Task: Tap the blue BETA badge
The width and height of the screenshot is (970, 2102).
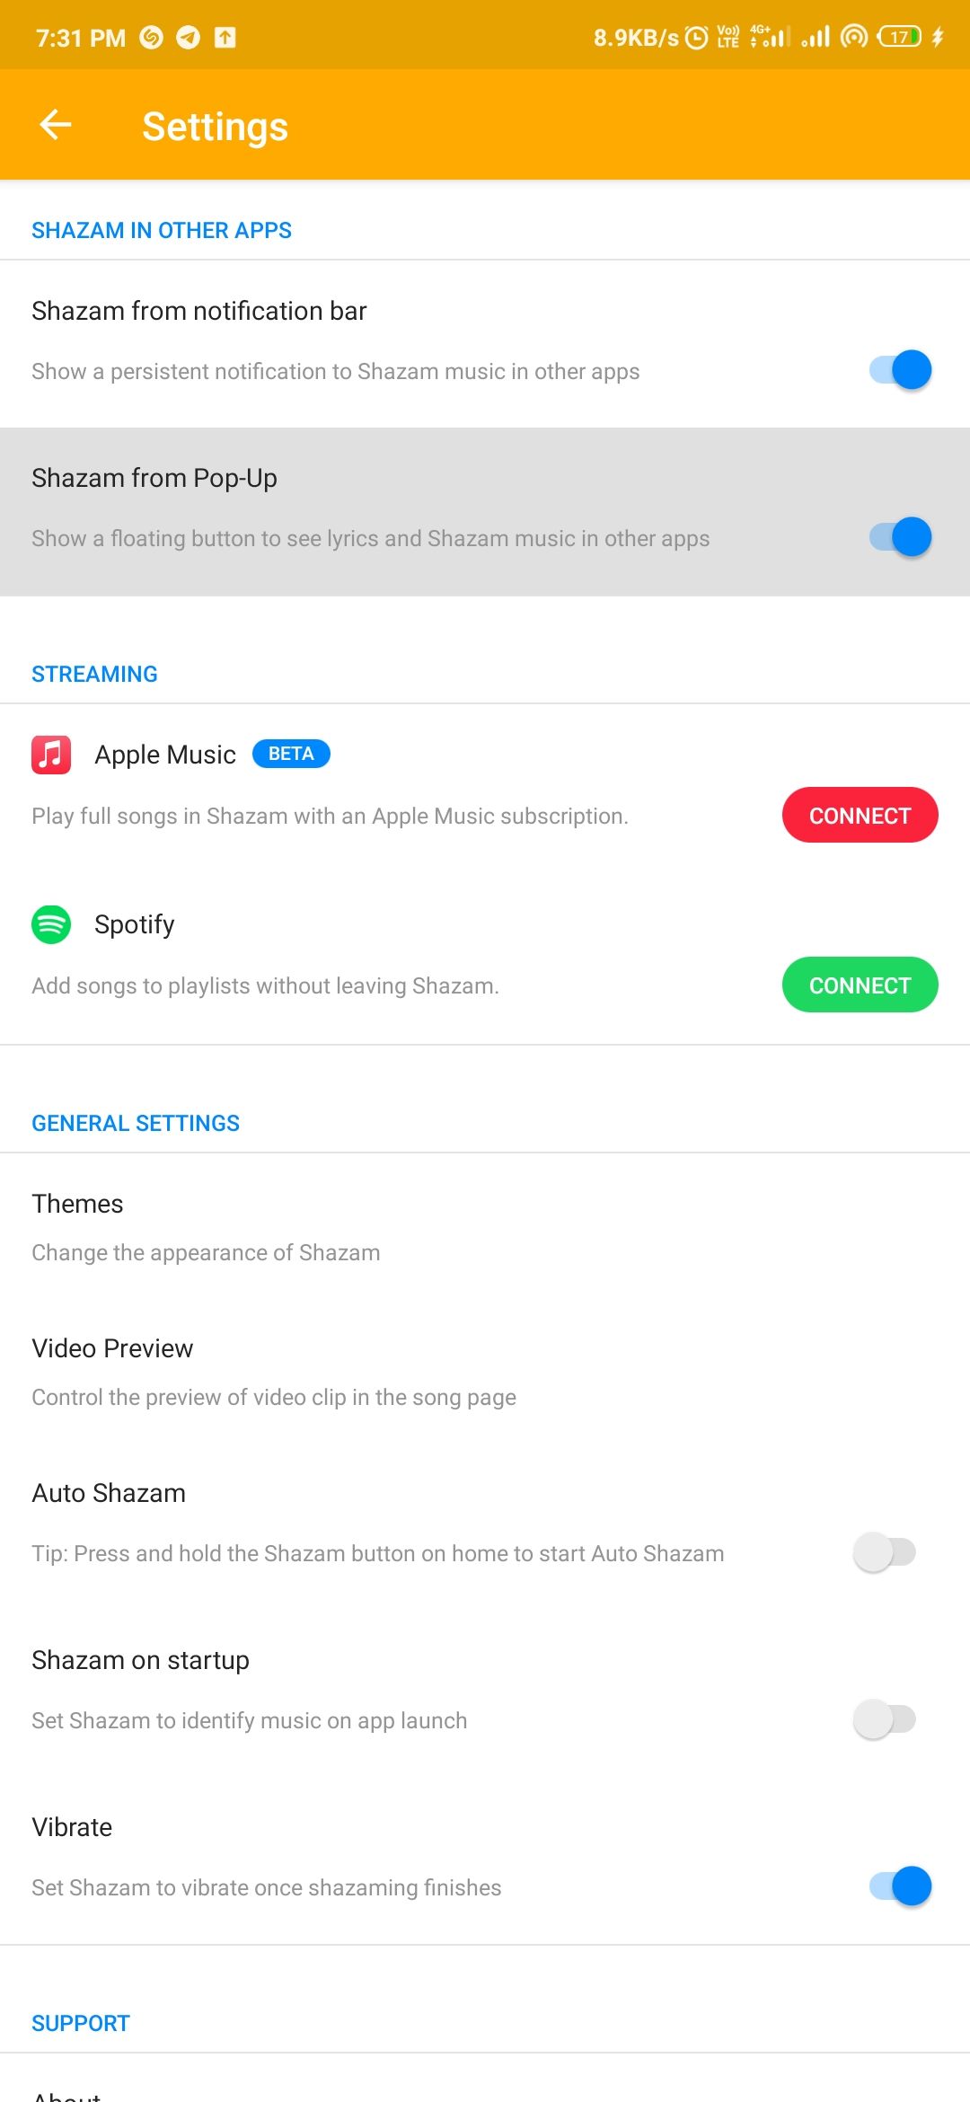Action: click(291, 754)
